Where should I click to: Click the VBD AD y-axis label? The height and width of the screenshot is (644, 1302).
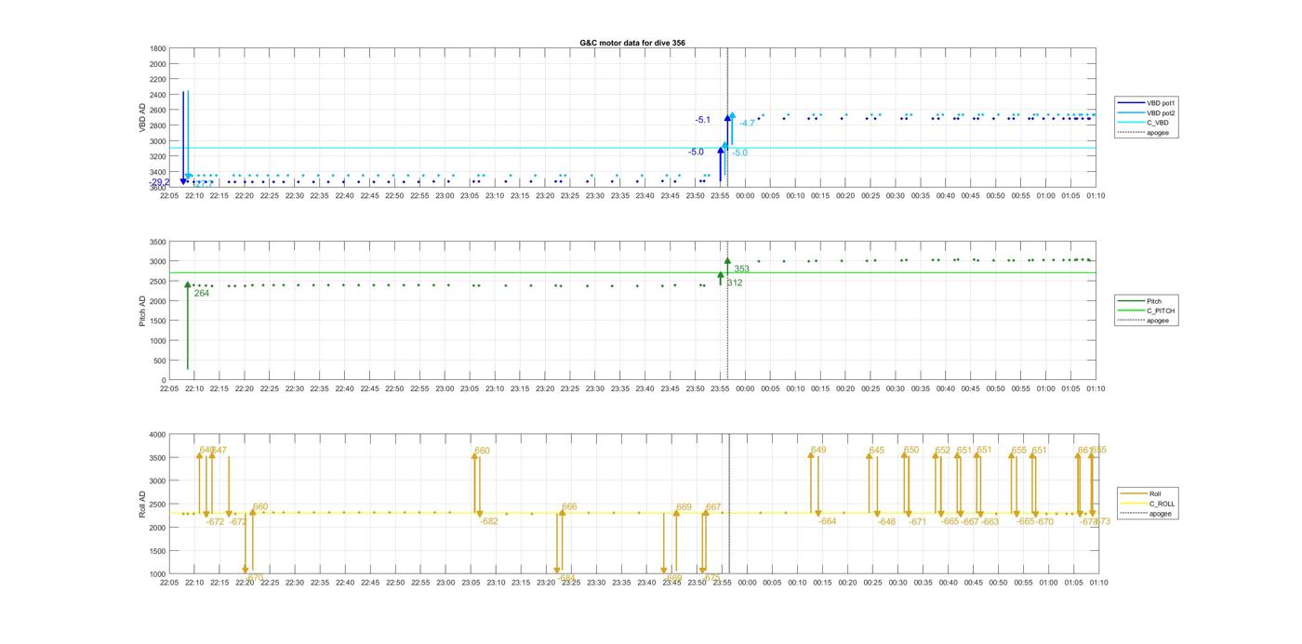[x=143, y=117]
